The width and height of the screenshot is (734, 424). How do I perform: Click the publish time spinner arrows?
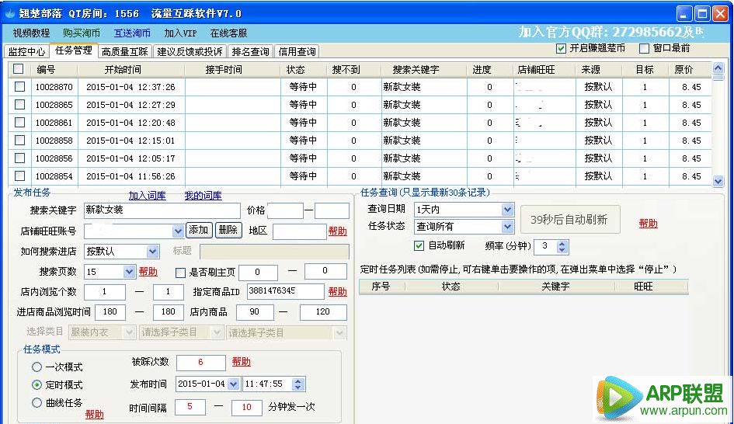299,384
